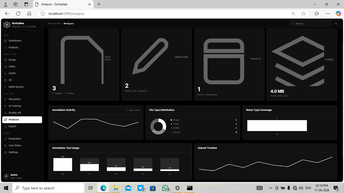The width and height of the screenshot is (344, 193).
Task: Click the Annotation Activity line chart
Action: coord(96,124)
